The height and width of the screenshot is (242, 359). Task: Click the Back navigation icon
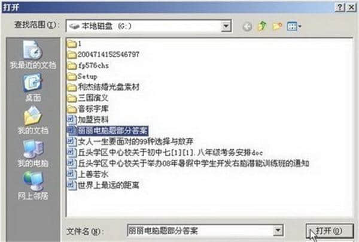tap(247, 26)
